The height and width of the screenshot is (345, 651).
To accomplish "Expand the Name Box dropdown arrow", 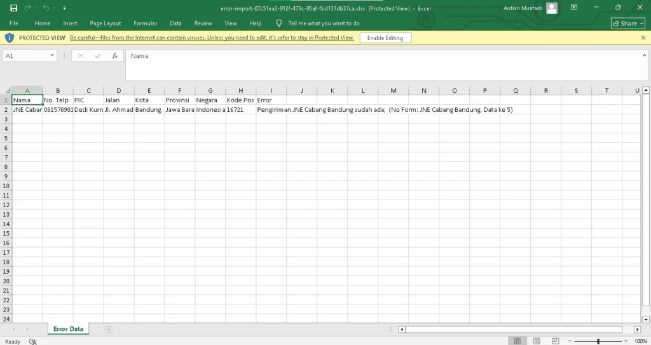I will coord(52,56).
